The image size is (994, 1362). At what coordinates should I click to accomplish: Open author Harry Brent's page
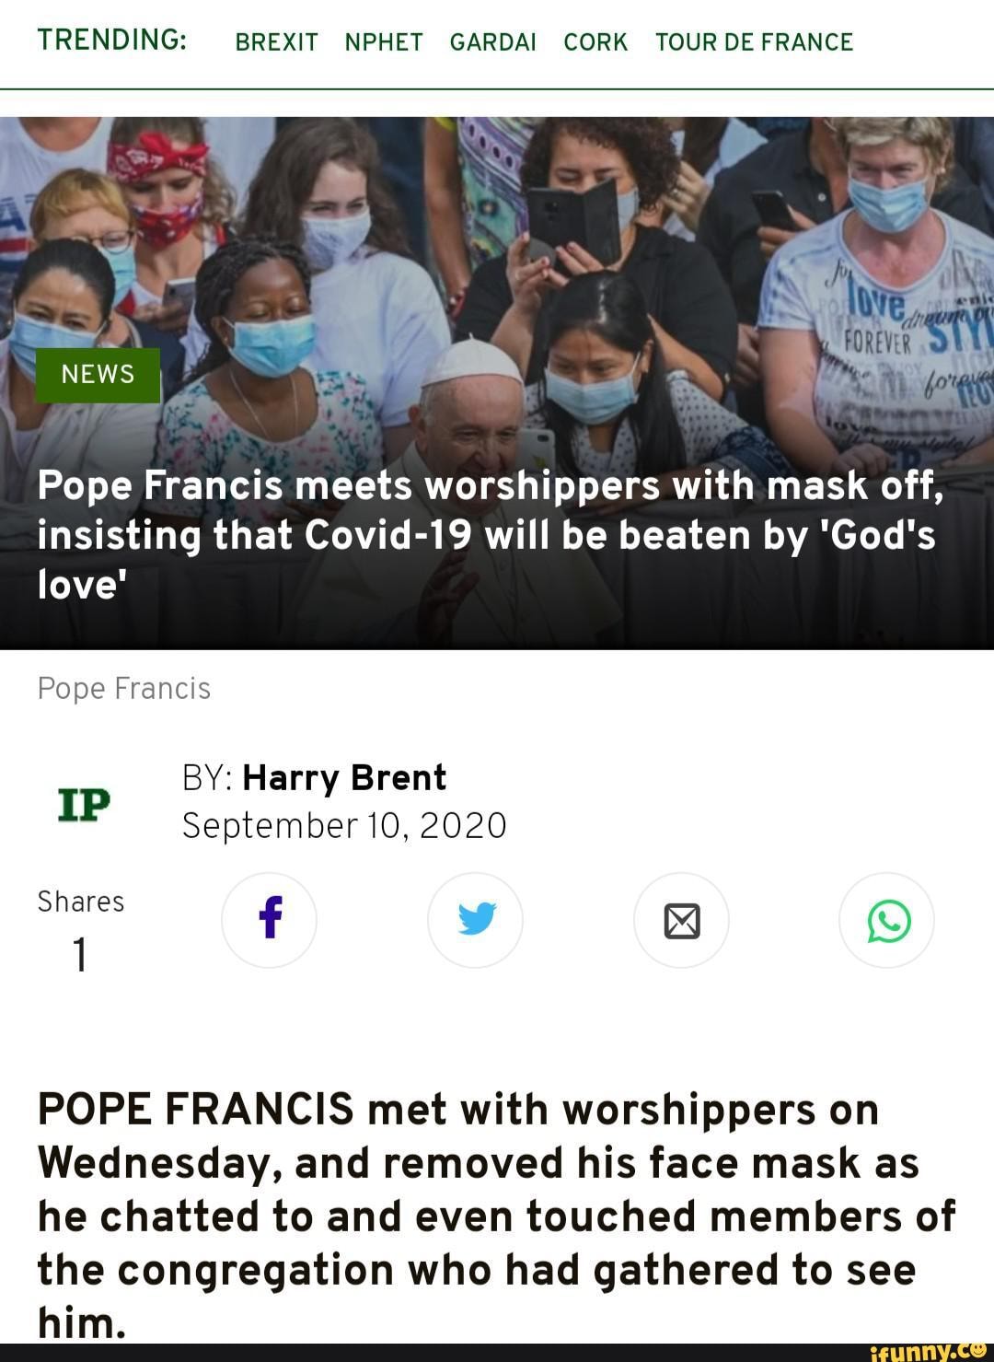coord(344,777)
